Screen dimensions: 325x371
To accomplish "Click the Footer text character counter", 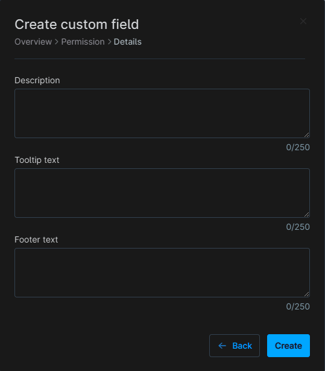I will (x=298, y=306).
